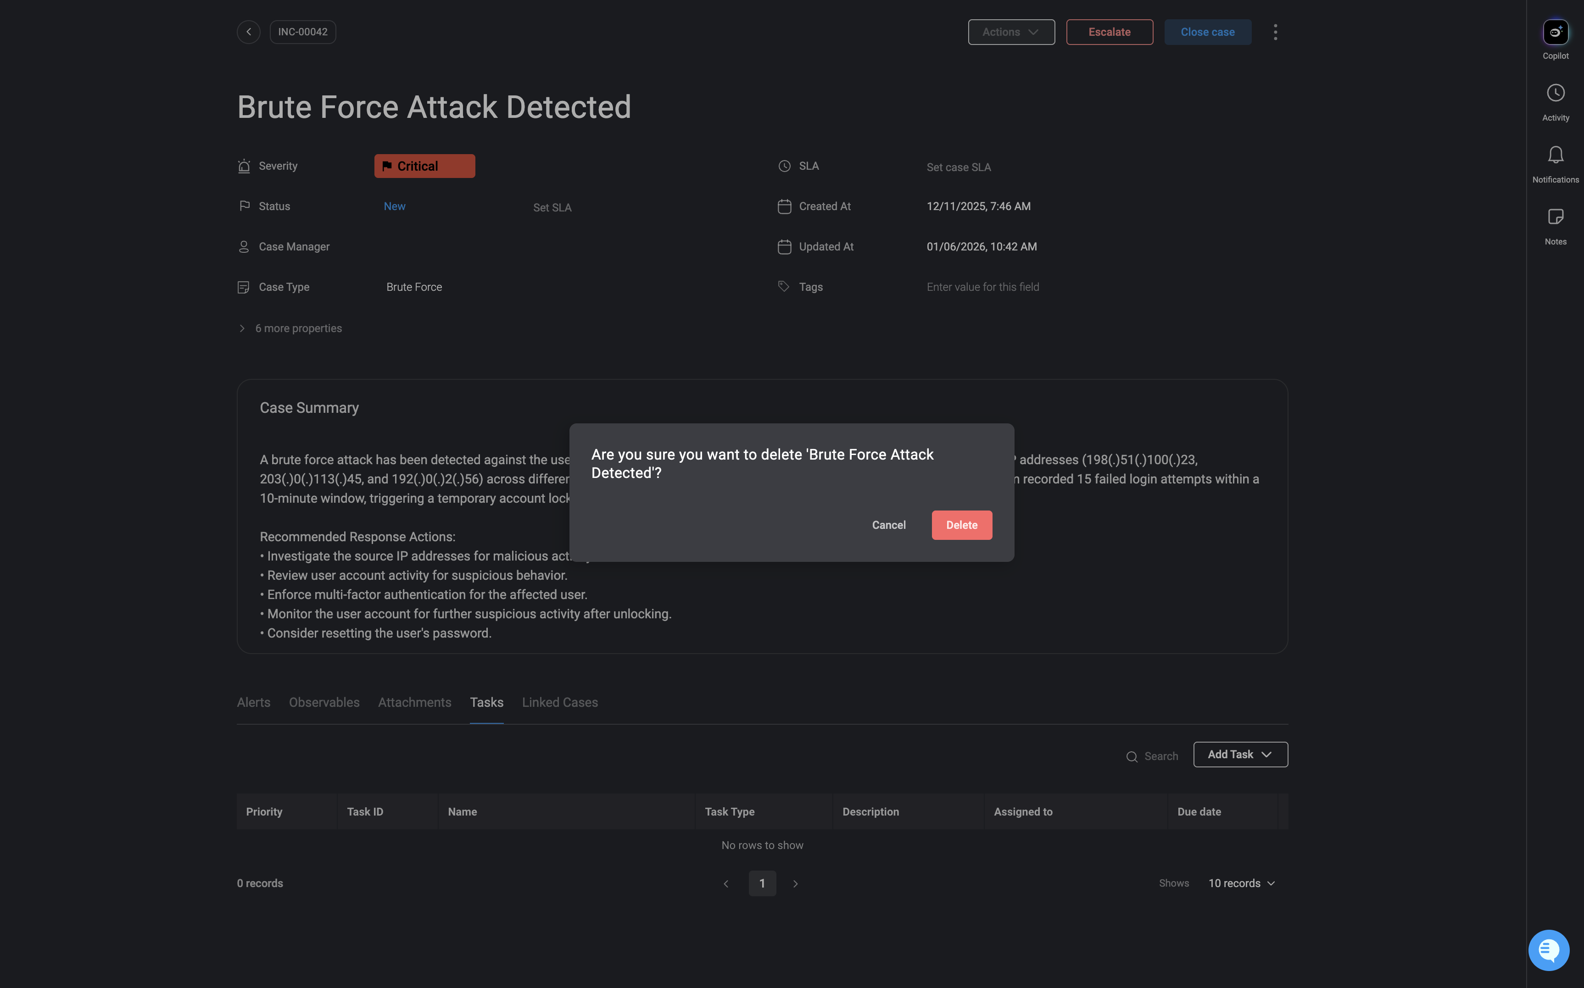Open Notifications bell icon
Image resolution: width=1584 pixels, height=988 pixels.
pyautogui.click(x=1555, y=155)
